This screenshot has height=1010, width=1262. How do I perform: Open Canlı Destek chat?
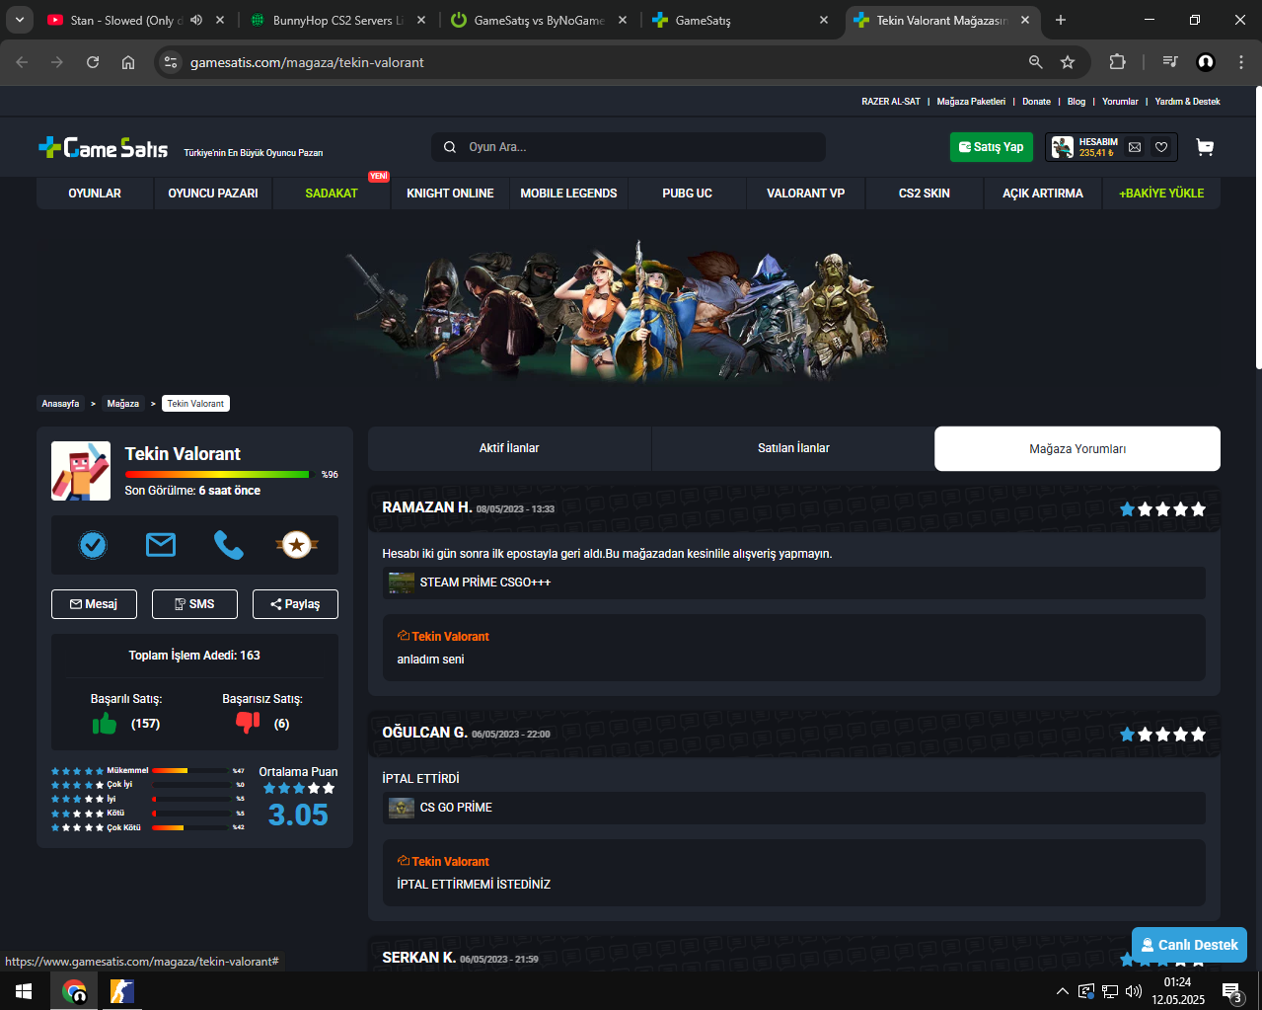click(x=1189, y=945)
